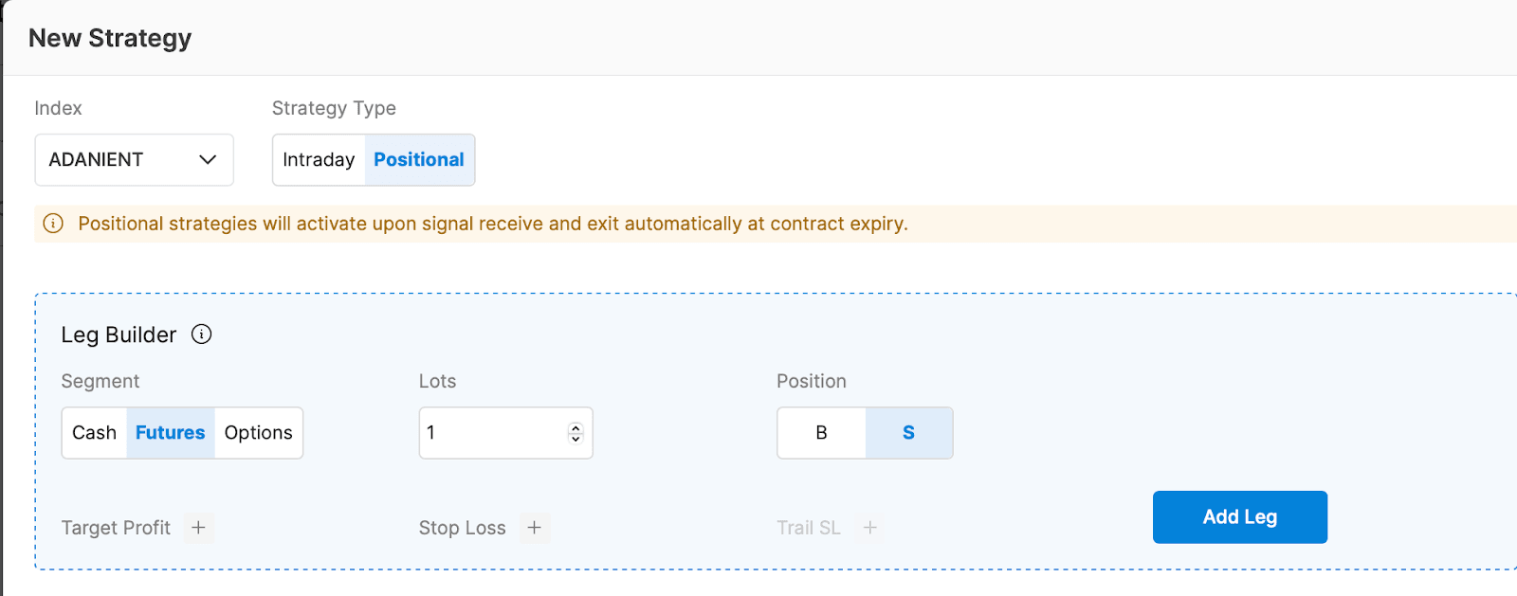
Task: Click the plus icon next to Trail SL
Action: (869, 528)
